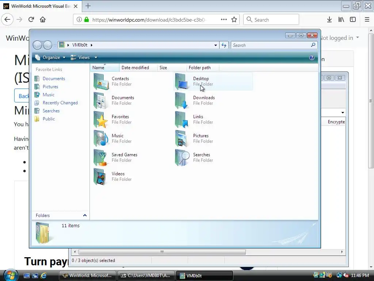Screen dimensions: 374x281
Task: Click the Explorer search magnifier icon
Action: tap(313, 45)
